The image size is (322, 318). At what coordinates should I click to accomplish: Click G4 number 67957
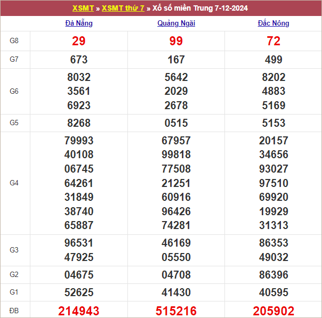tap(176, 141)
